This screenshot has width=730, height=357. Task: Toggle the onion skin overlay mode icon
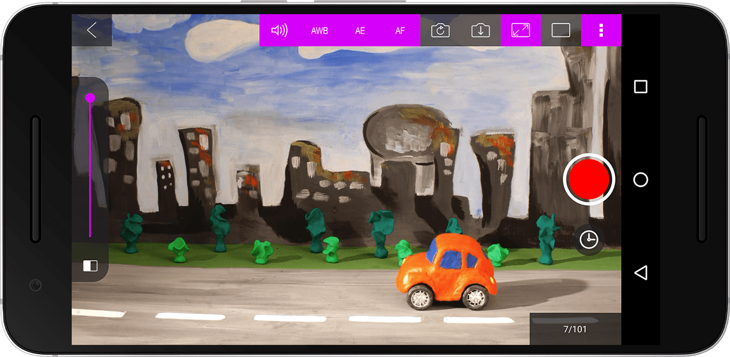[91, 266]
